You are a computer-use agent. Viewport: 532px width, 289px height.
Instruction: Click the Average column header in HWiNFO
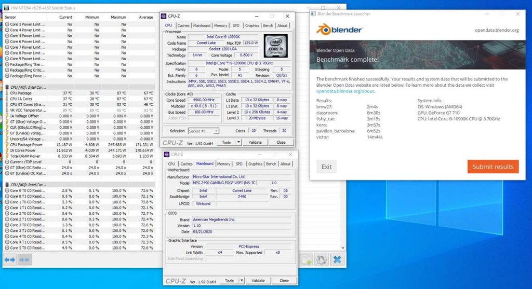146,17
